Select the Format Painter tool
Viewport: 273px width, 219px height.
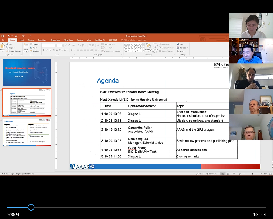pyautogui.click(x=14, y=51)
